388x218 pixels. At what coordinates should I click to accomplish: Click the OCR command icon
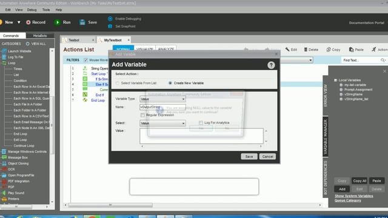[4, 170]
